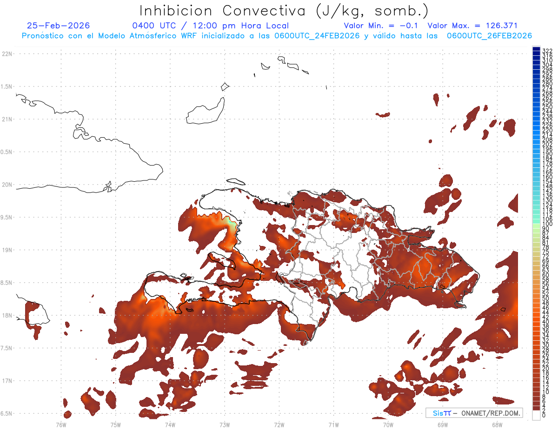Click the 19N latitude label
The height and width of the screenshot is (431, 558).
[x=7, y=250]
